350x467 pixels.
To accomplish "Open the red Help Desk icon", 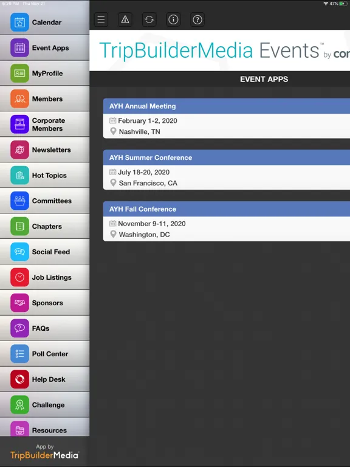I will click(19, 379).
